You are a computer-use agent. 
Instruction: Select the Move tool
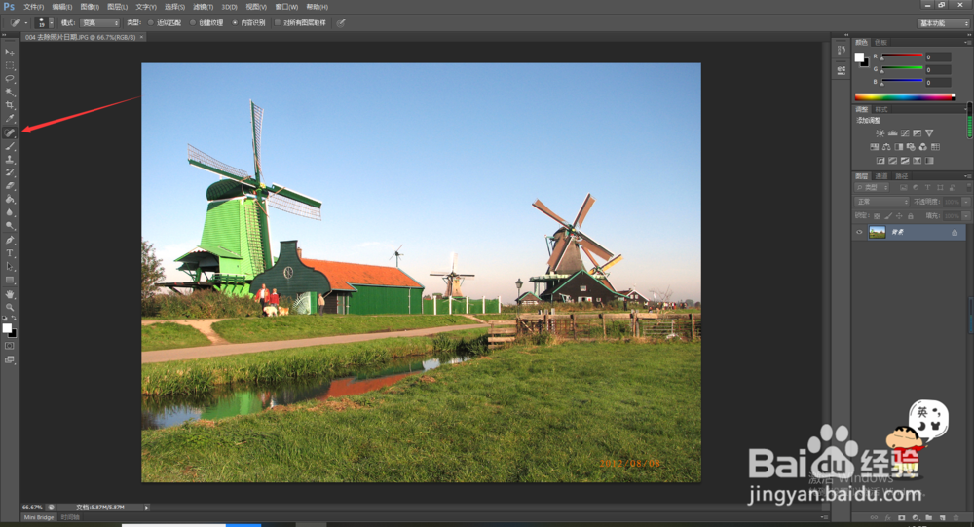10,53
